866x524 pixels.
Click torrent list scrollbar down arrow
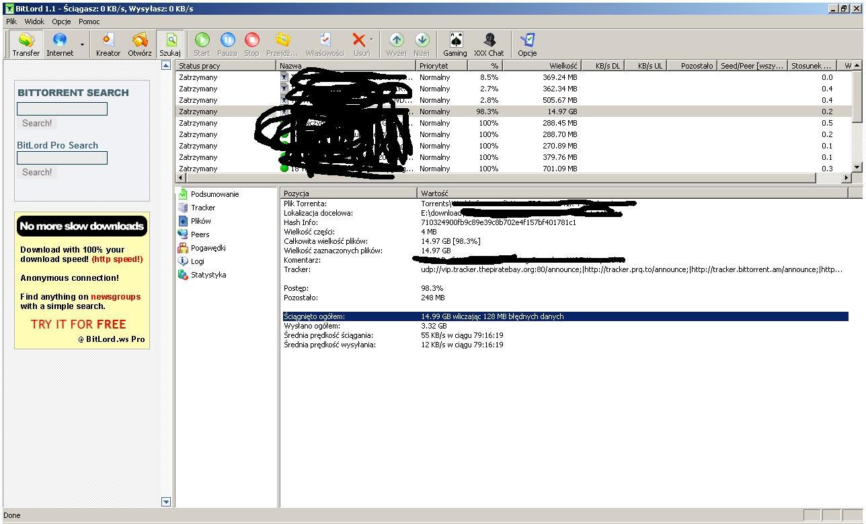pos(857,167)
